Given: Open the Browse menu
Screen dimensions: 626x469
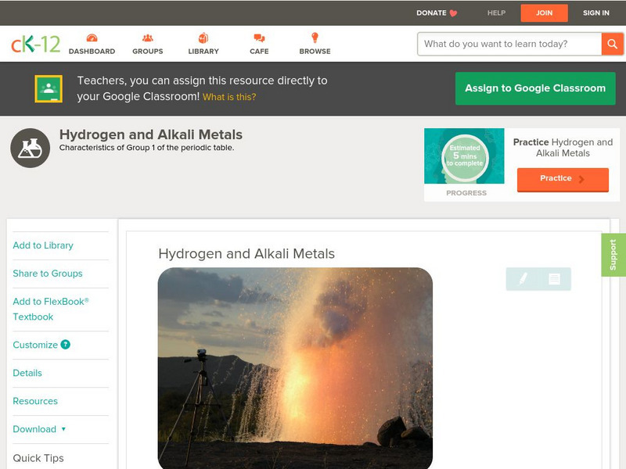Looking at the screenshot, I should [x=315, y=44].
